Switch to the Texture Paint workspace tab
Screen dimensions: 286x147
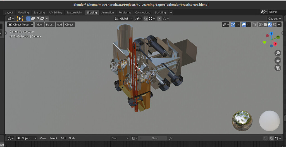(x=74, y=12)
